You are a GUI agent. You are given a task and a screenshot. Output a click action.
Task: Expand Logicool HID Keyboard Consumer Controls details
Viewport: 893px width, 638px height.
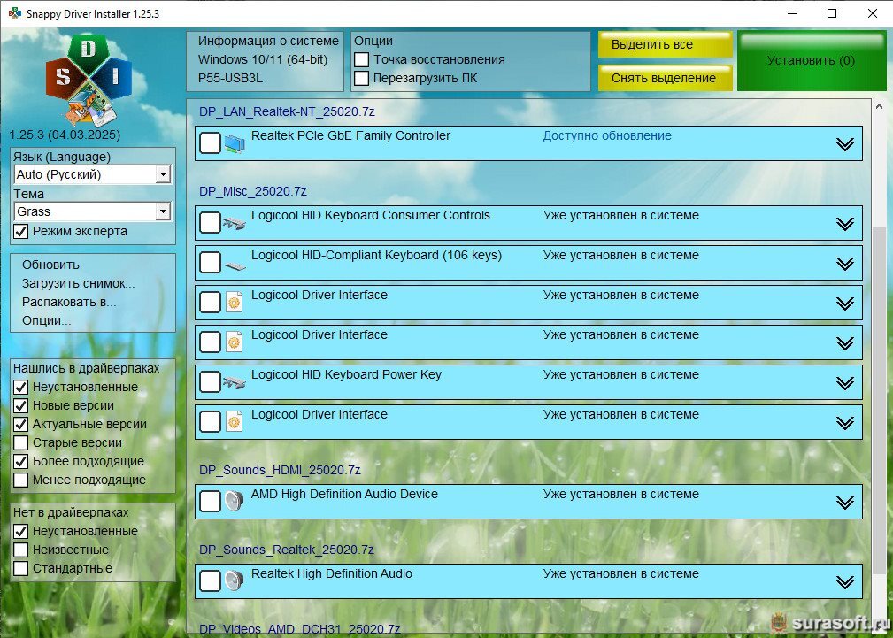pyautogui.click(x=845, y=224)
